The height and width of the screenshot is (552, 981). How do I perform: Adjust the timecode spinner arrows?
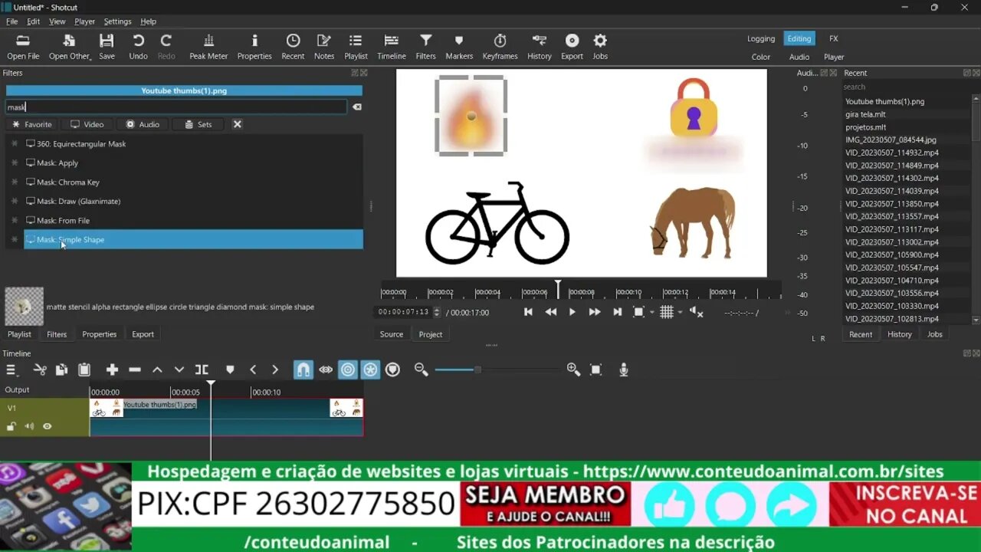pyautogui.click(x=437, y=312)
